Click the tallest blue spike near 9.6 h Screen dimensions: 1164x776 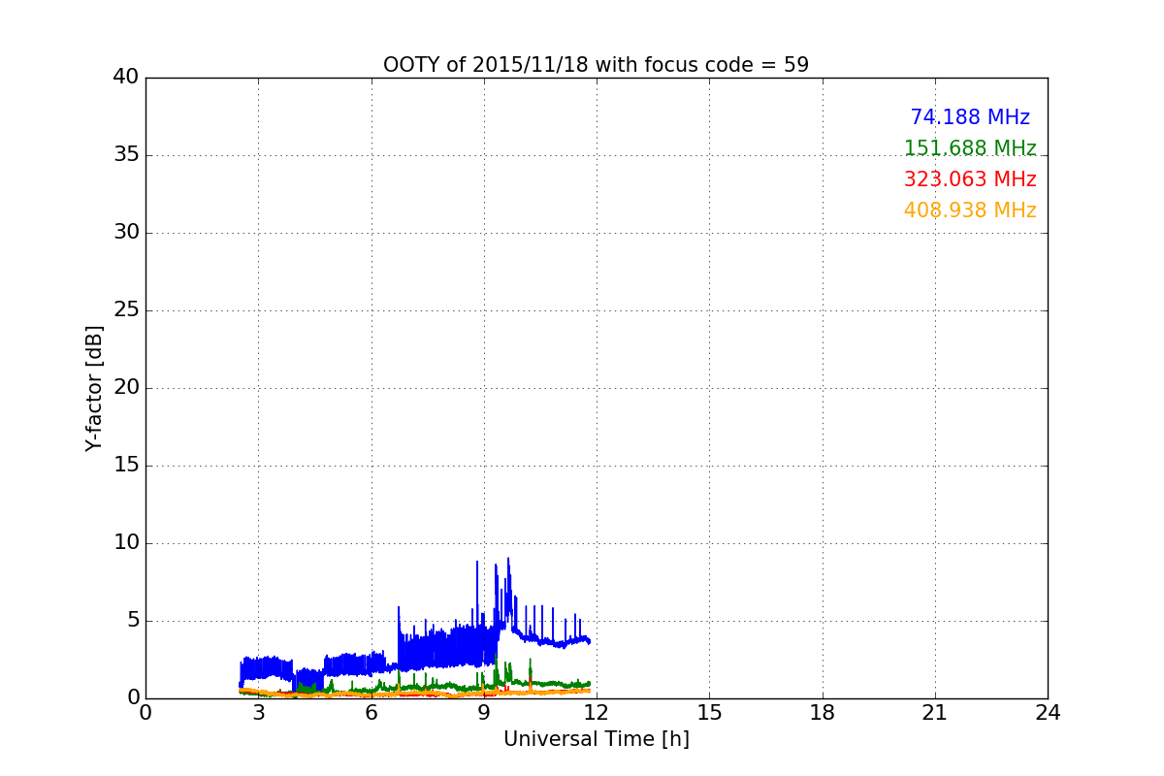click(x=508, y=592)
